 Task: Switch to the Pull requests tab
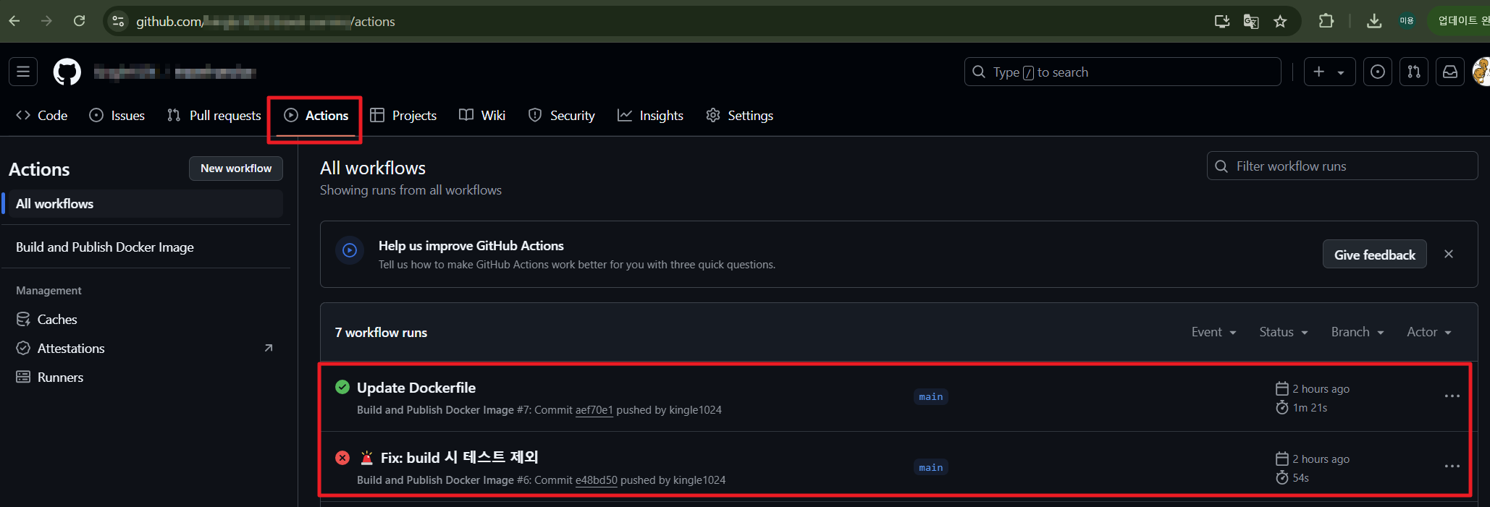(214, 115)
